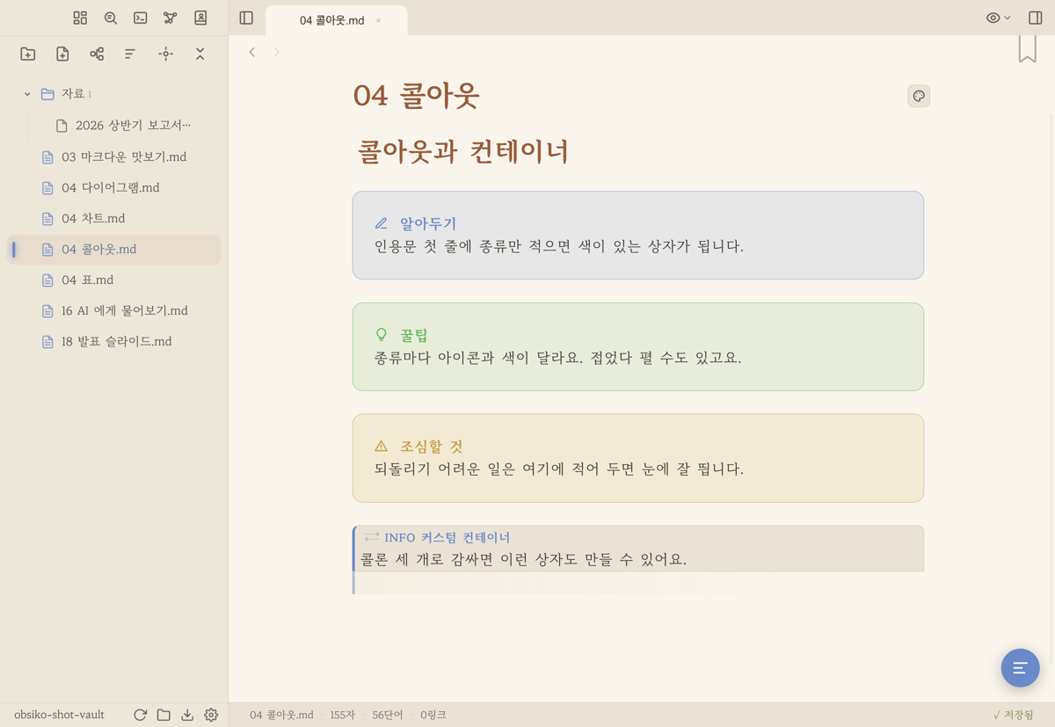Collapse all folders in file tree
This screenshot has width=1055, height=727.
[200, 54]
